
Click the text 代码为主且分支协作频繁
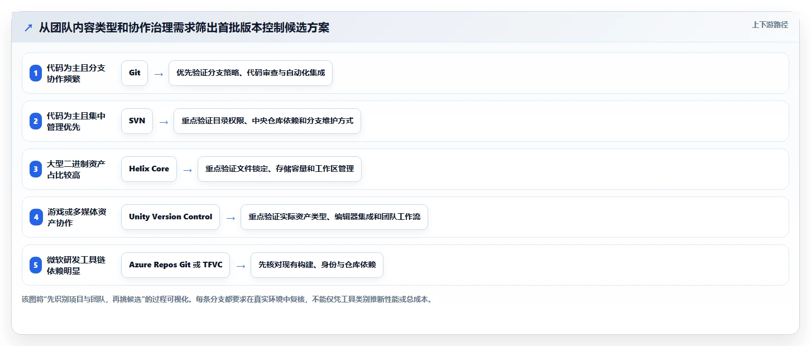click(76, 73)
